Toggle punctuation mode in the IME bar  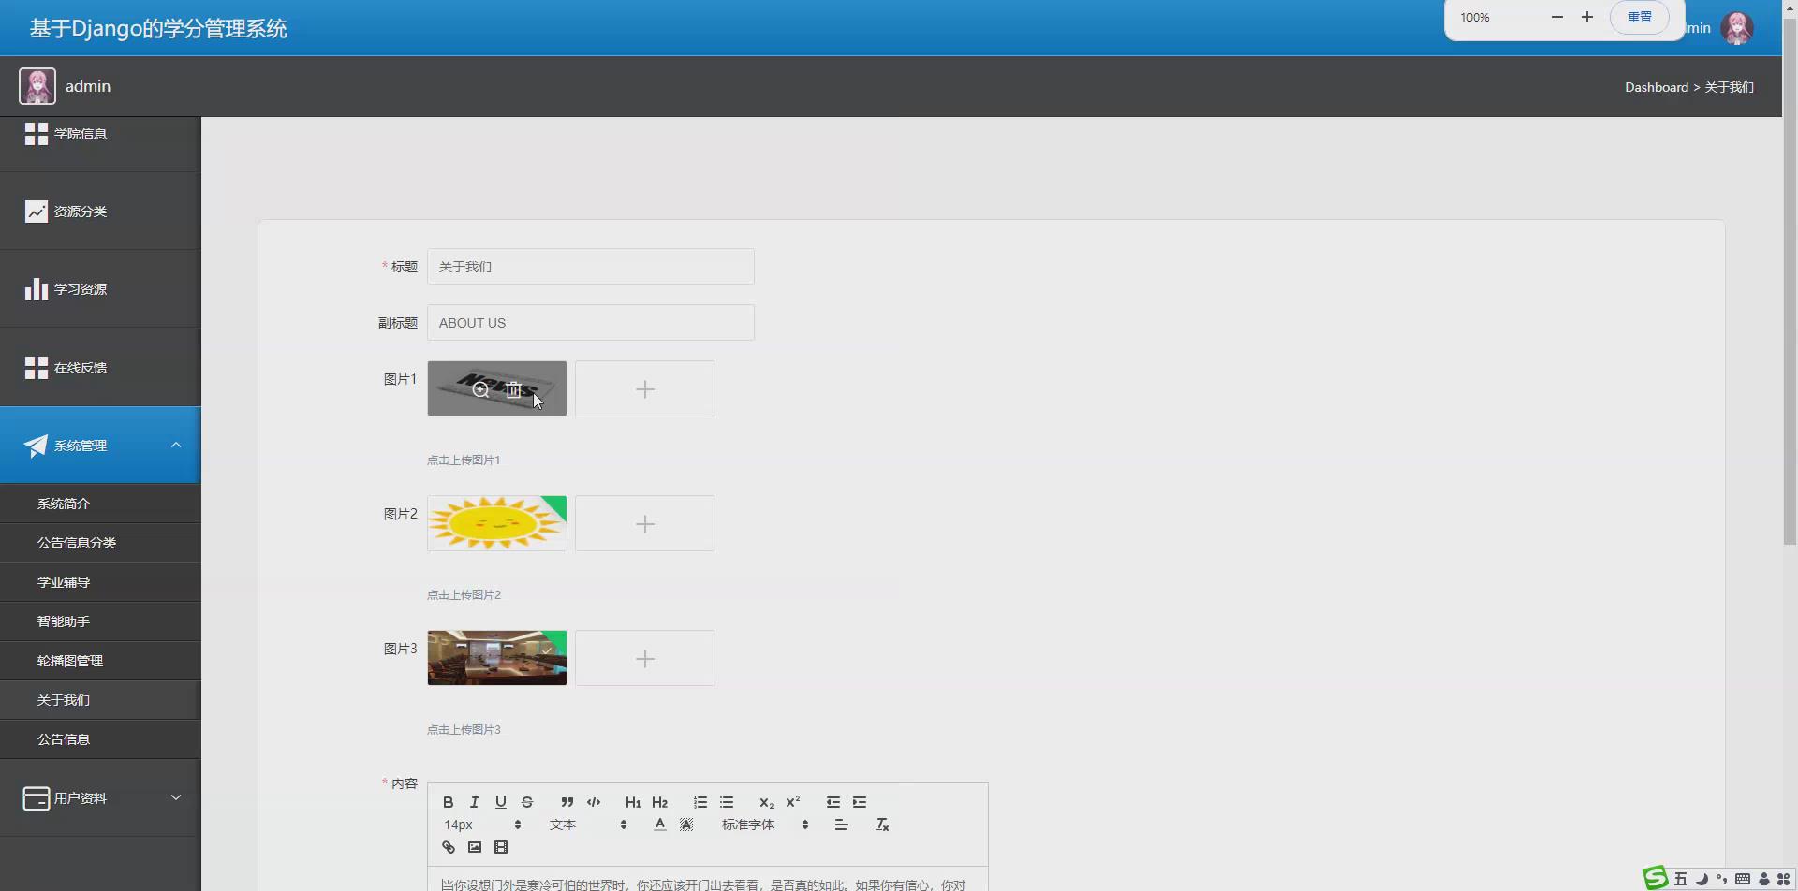coord(1721,879)
